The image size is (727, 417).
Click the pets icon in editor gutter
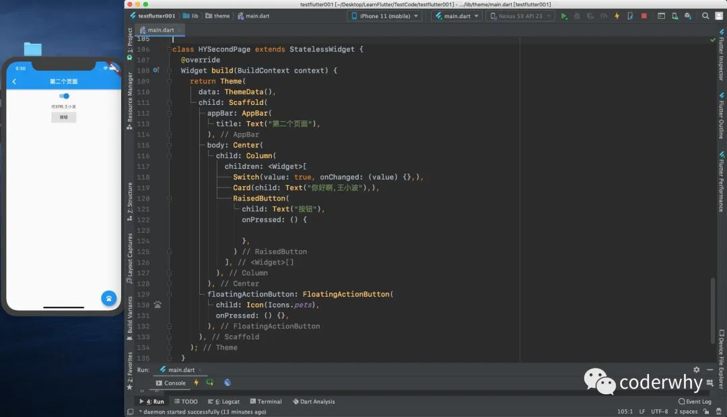tap(158, 305)
